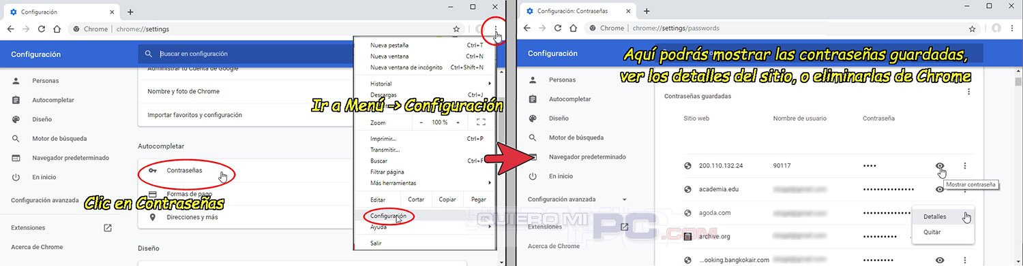Screen dimensions: 1023x266
Task: Click the person icon for Personas in passwords window
Action: pos(532,80)
